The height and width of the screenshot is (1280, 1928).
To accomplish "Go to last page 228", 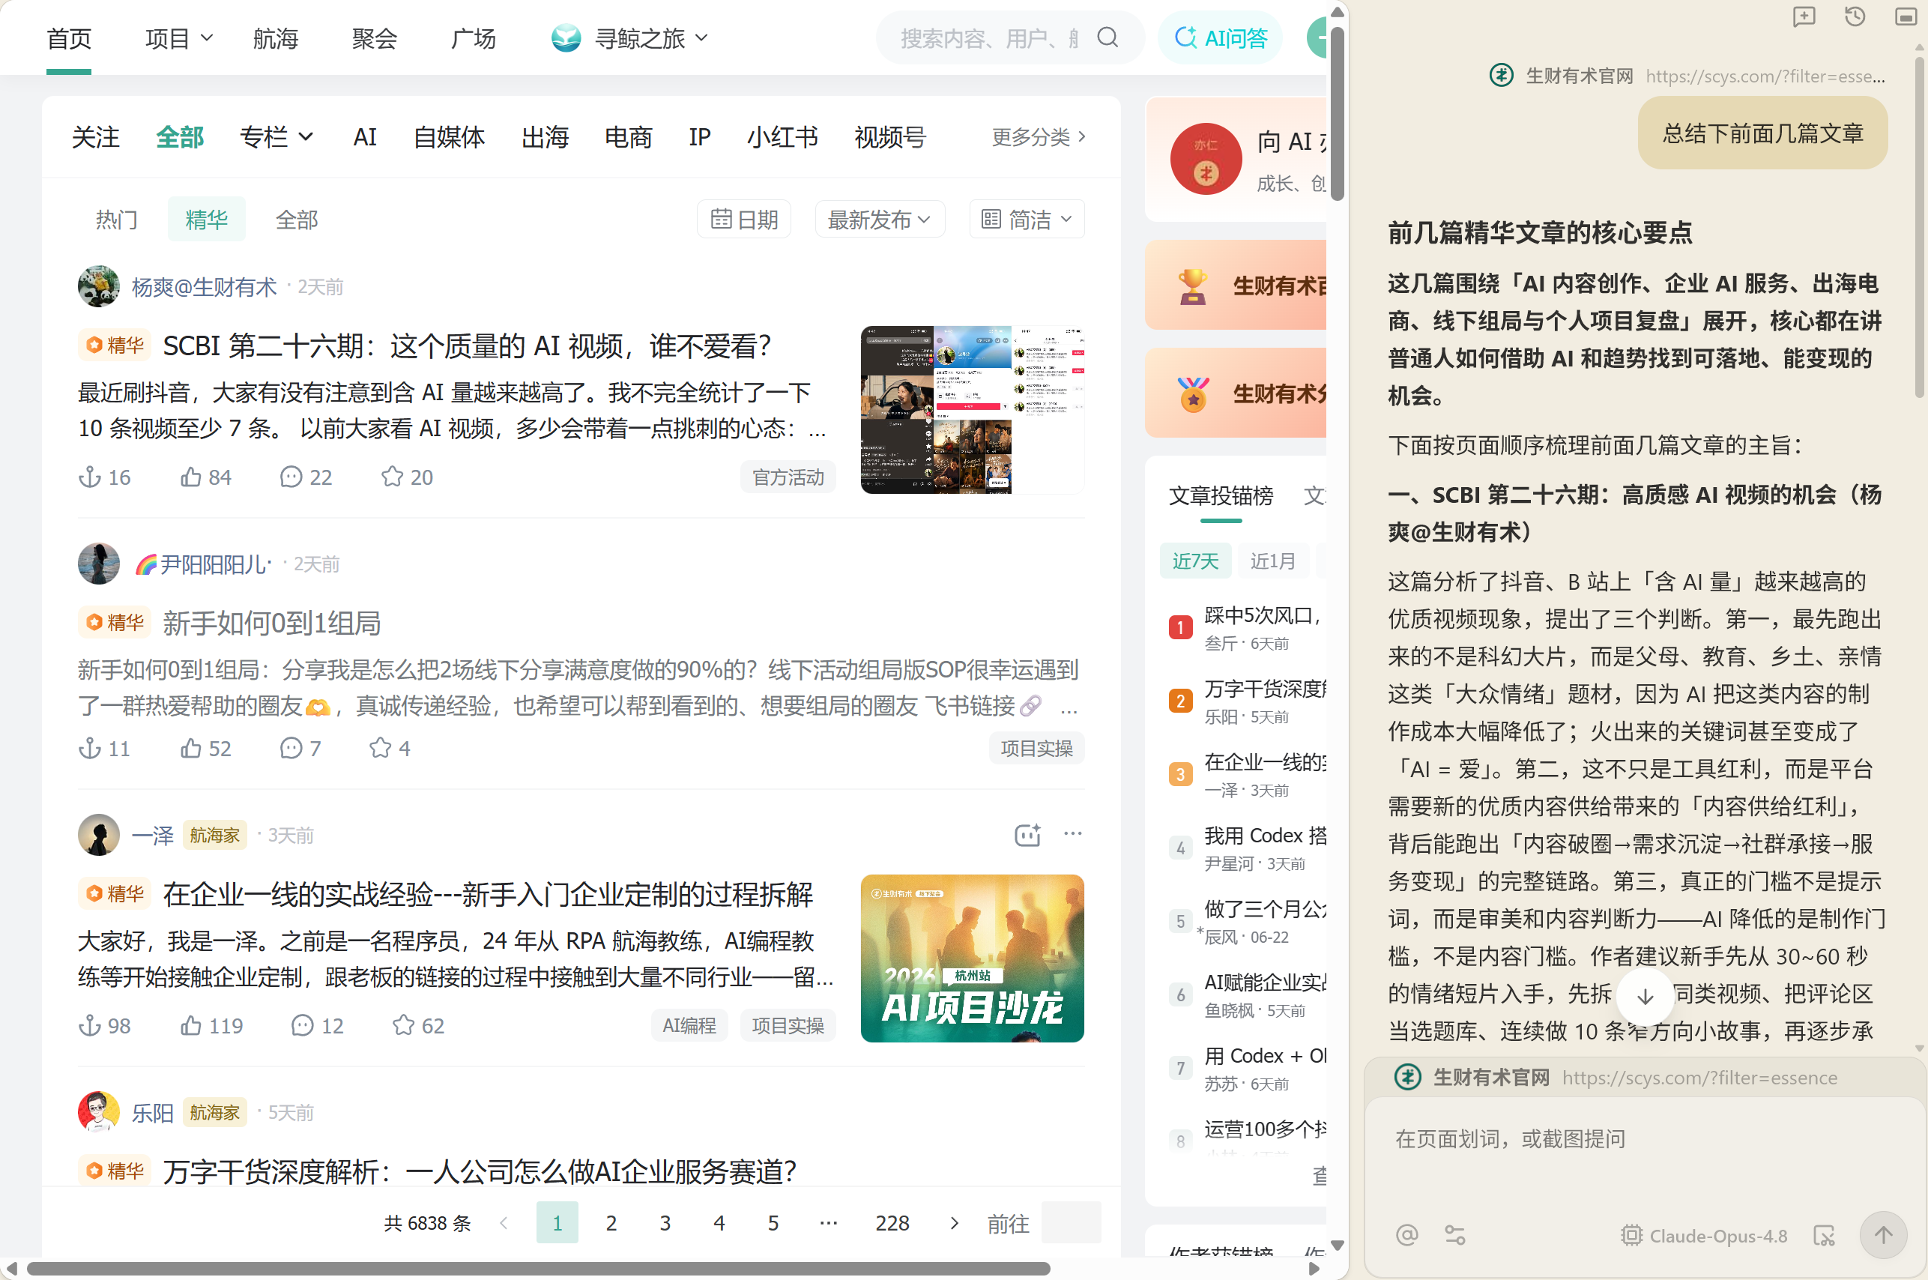I will tap(892, 1223).
